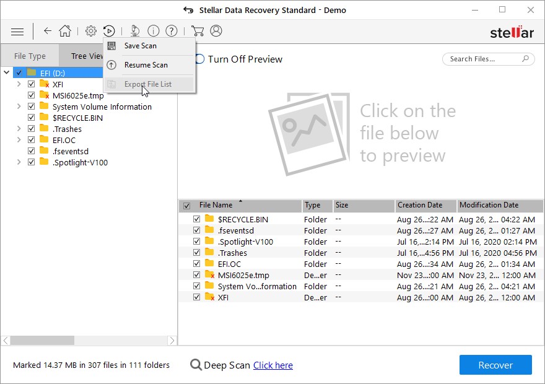Image resolution: width=545 pixels, height=384 pixels.
Task: Open the Deep Scan Click here link
Action: [272, 365]
